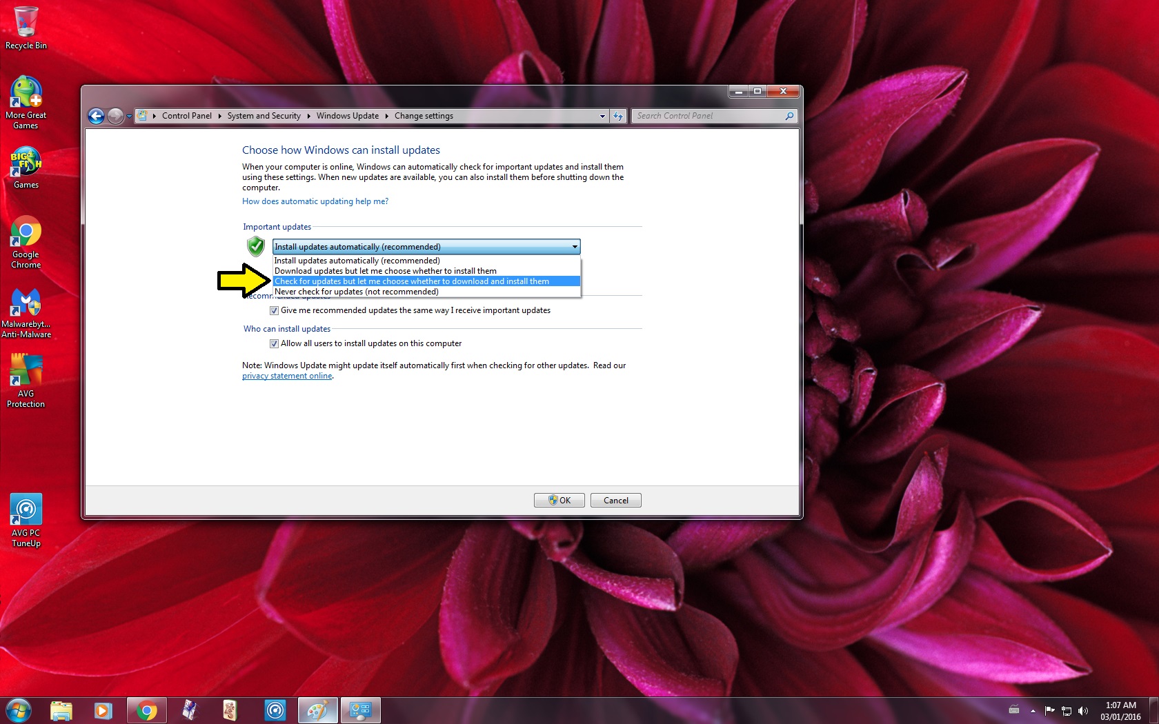Expand the Windows Update breadcrumb arrow
The image size is (1159, 724).
click(386, 116)
